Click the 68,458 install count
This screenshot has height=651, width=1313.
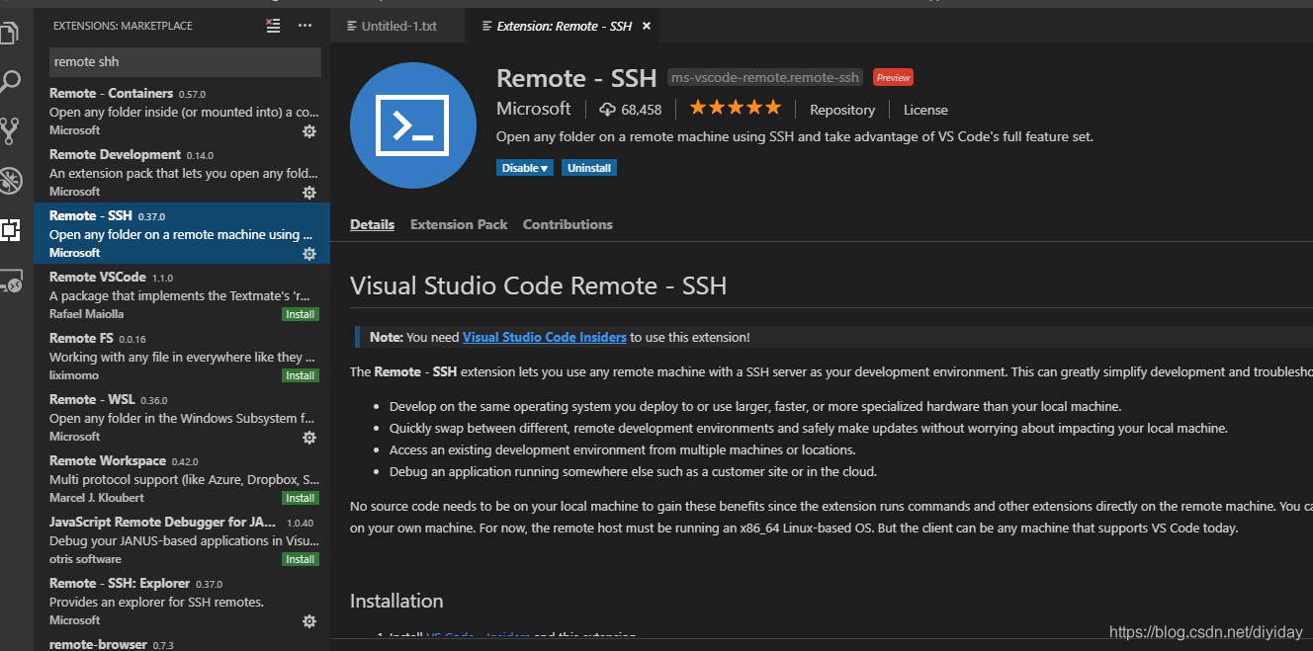coord(642,110)
